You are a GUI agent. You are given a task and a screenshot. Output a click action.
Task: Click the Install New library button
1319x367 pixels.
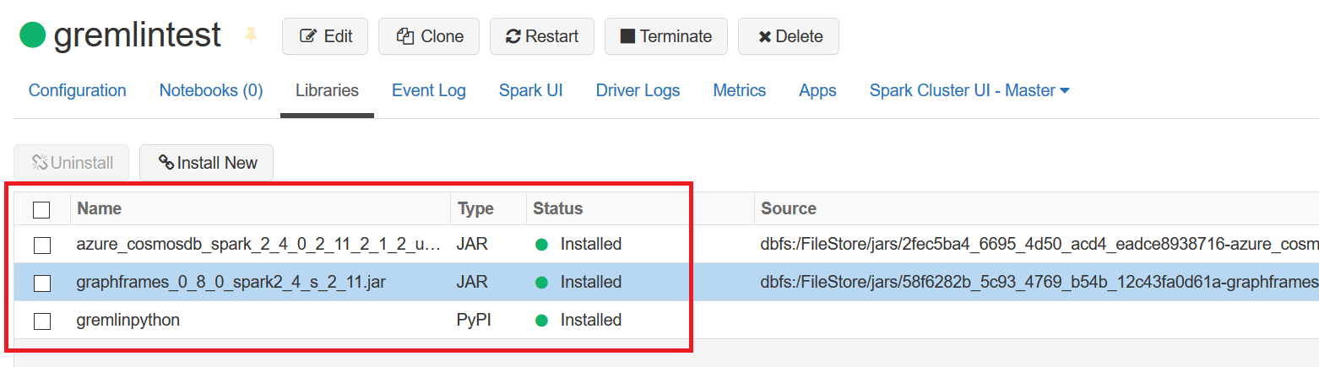point(207,163)
